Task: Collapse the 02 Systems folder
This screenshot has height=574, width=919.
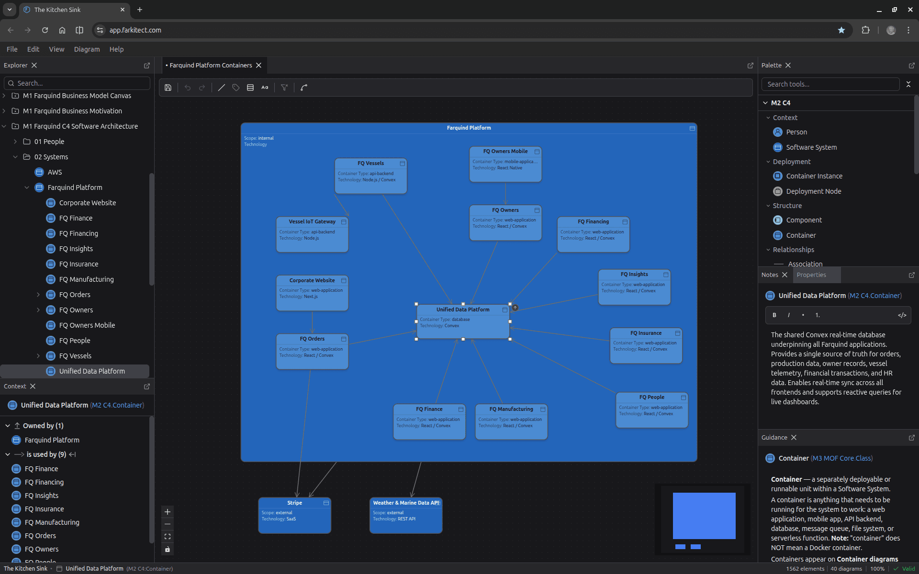Action: click(x=15, y=157)
